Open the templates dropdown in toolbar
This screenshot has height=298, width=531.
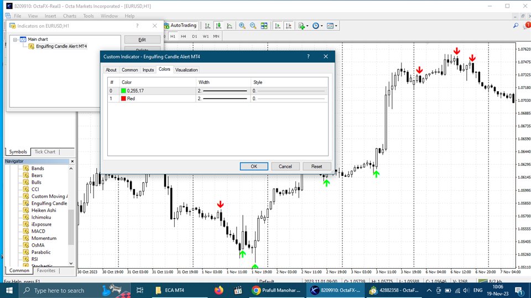[332, 25]
